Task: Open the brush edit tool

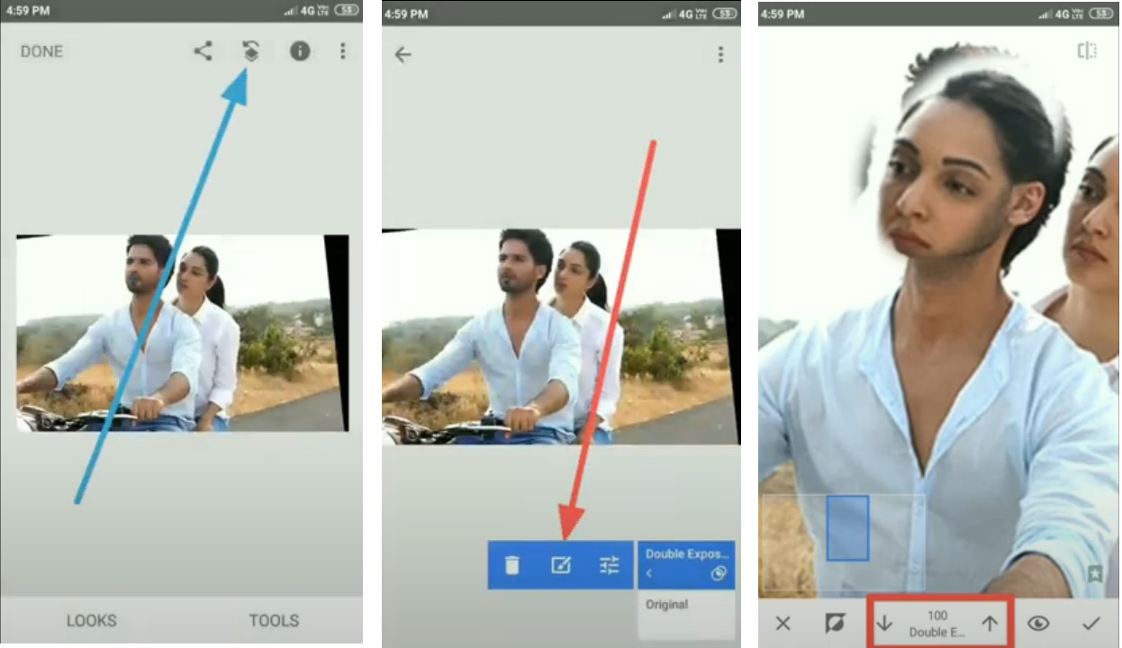Action: pyautogui.click(x=562, y=565)
